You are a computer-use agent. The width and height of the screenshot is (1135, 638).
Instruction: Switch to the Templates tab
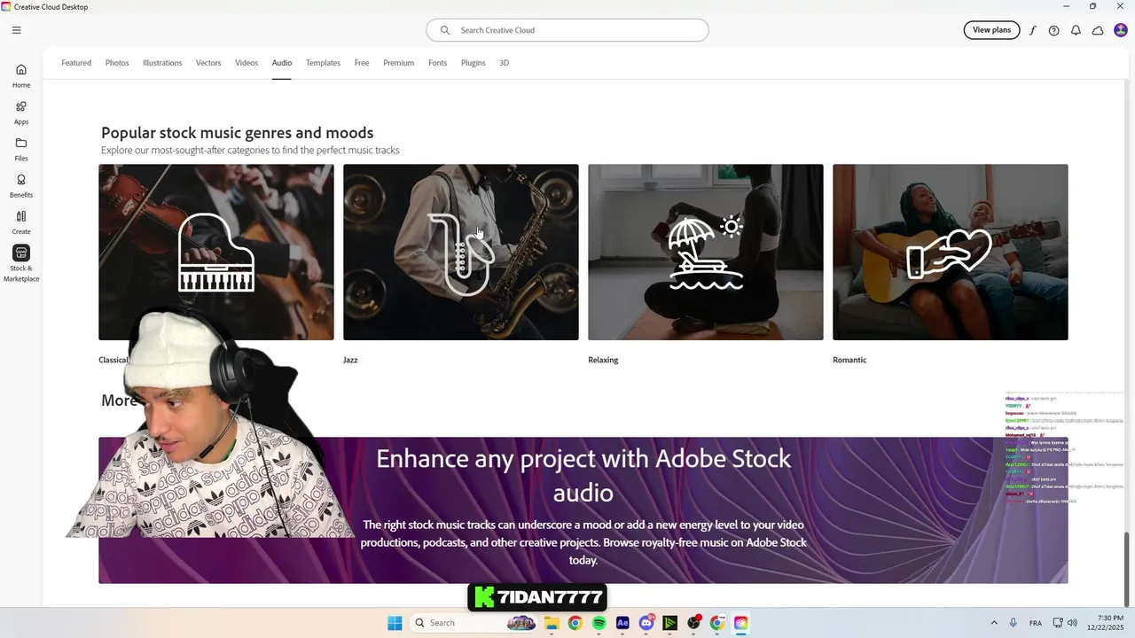click(x=323, y=63)
